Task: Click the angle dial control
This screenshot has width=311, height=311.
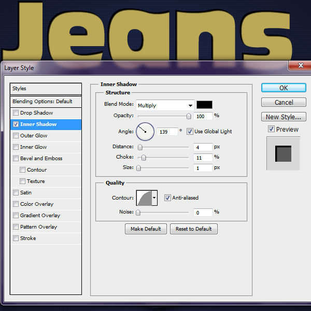Action: click(145, 132)
